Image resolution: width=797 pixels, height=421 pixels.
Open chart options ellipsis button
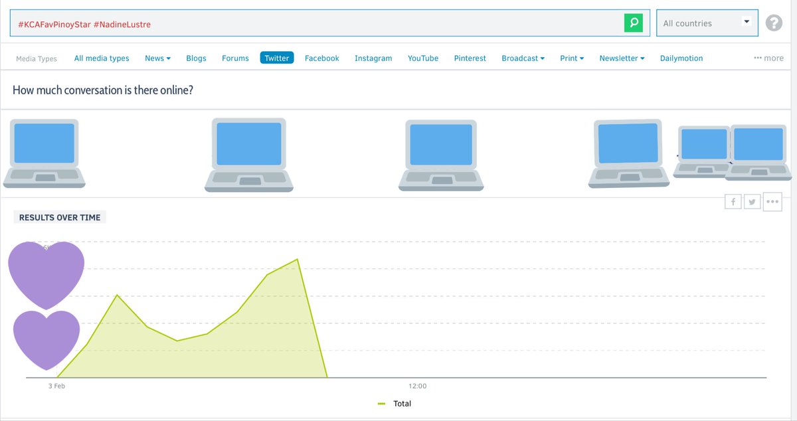point(772,202)
